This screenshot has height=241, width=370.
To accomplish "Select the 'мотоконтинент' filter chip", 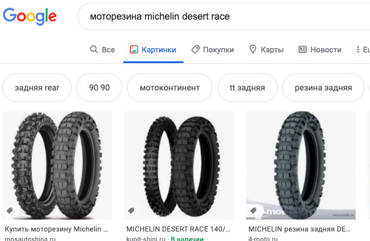I will click(x=169, y=87).
